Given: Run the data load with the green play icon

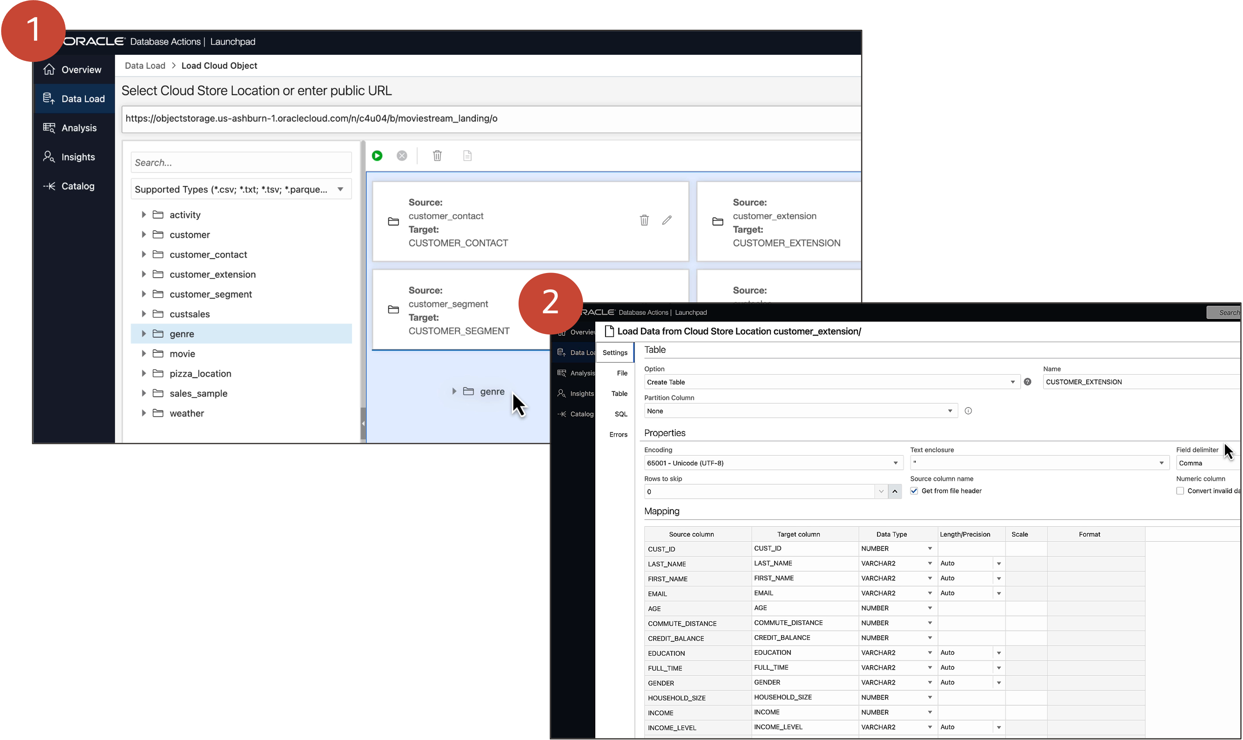Looking at the screenshot, I should [377, 156].
